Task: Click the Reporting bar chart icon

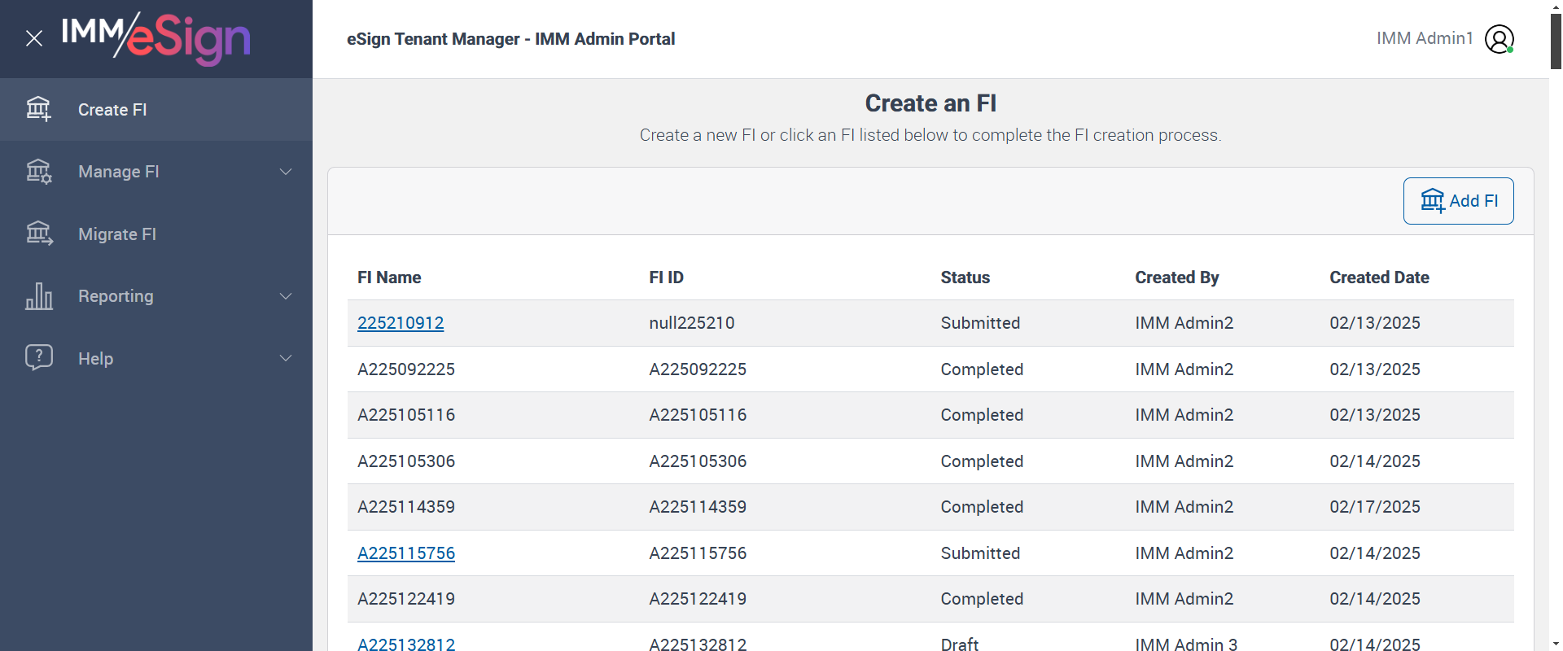Action: tap(38, 296)
